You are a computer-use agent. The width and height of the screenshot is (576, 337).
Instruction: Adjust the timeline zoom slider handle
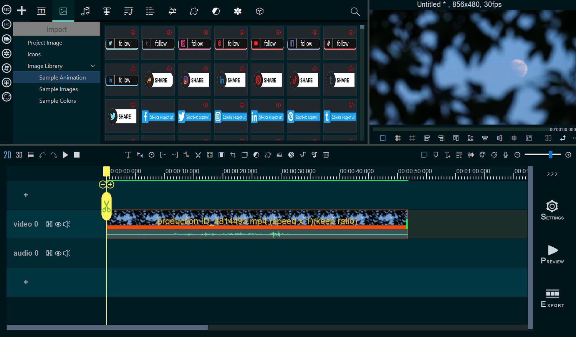550,155
